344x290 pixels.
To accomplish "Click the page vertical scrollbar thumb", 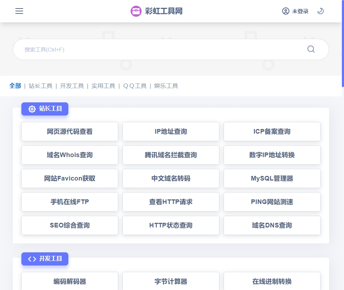I will [x=343, y=44].
